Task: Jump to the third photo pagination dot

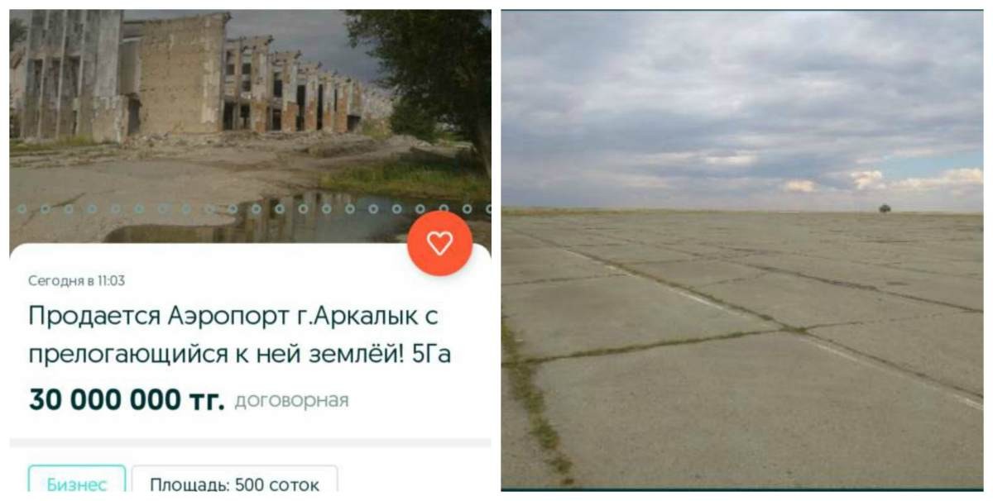Action: (x=68, y=209)
